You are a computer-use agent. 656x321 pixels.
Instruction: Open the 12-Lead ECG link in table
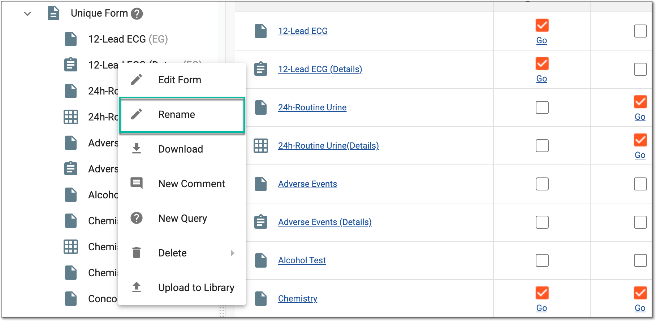(x=303, y=31)
